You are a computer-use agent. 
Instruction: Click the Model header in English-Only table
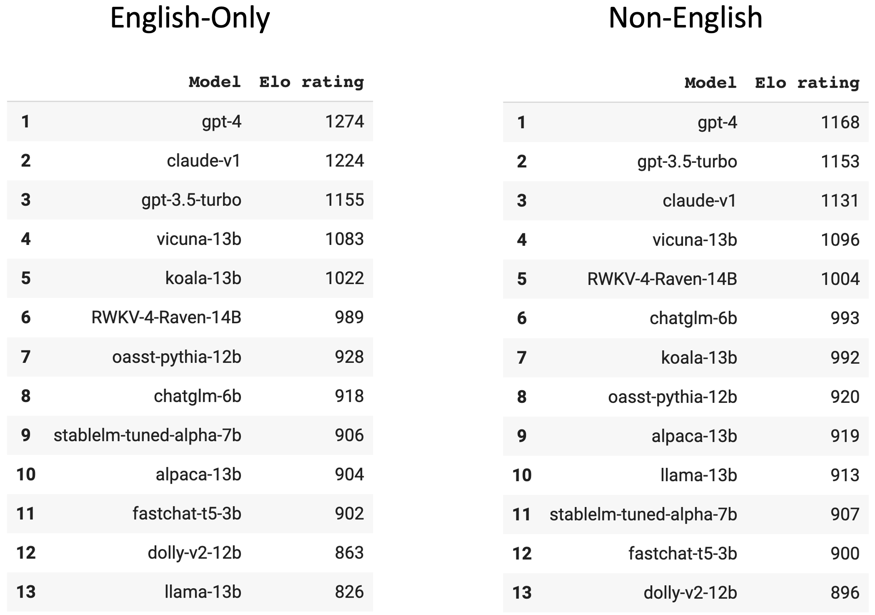pos(215,82)
